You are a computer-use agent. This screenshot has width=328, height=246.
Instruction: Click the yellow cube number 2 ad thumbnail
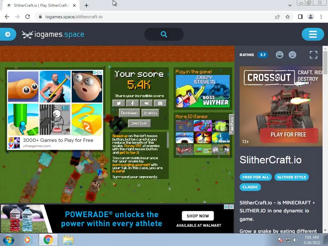pos(87,120)
